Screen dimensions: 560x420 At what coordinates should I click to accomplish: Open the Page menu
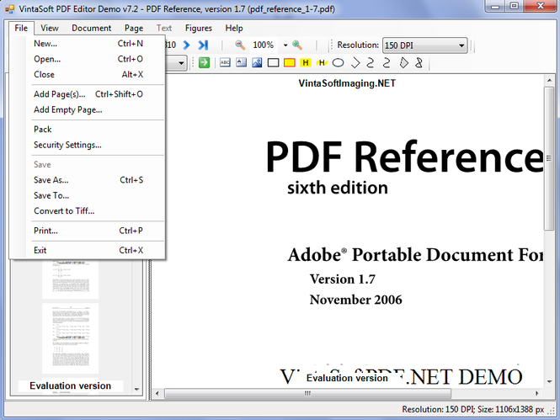[x=134, y=28]
